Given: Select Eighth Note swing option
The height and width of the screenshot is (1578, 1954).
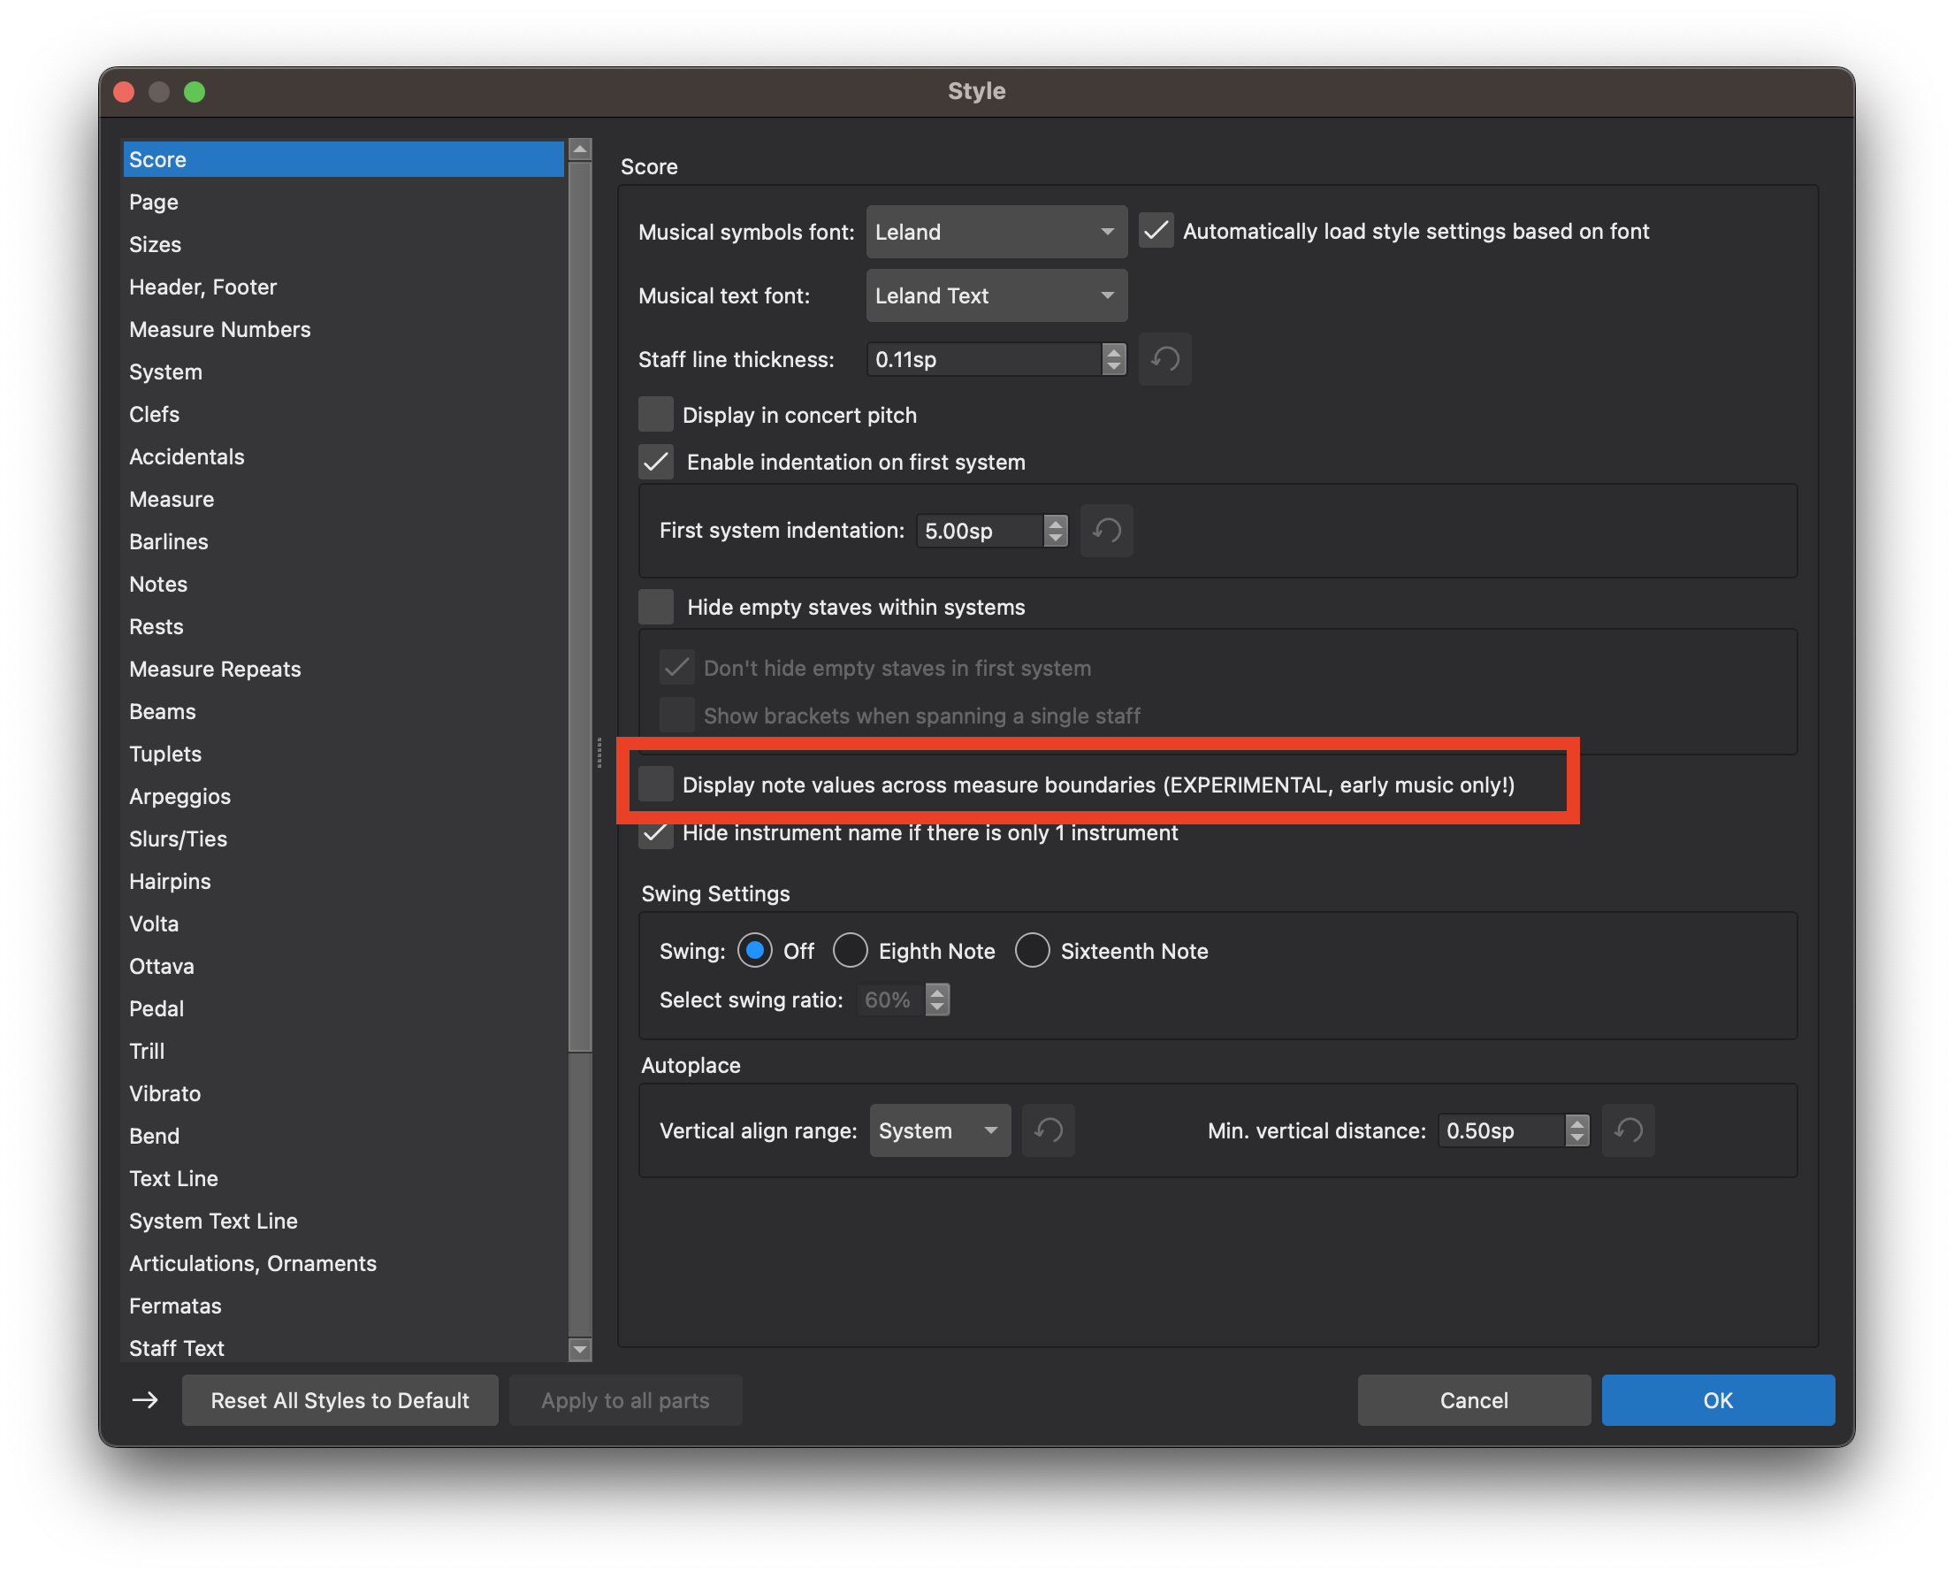Looking at the screenshot, I should pos(851,951).
